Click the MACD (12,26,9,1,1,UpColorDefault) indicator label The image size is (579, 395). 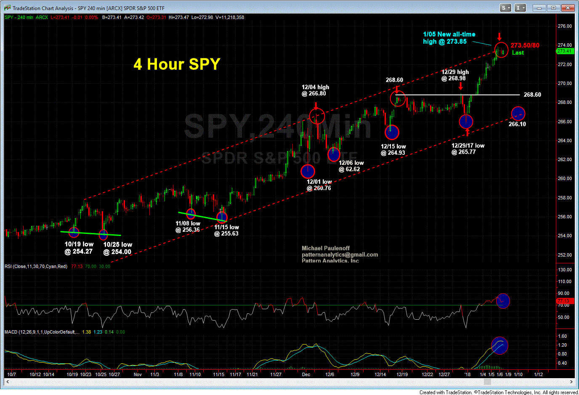(42, 332)
